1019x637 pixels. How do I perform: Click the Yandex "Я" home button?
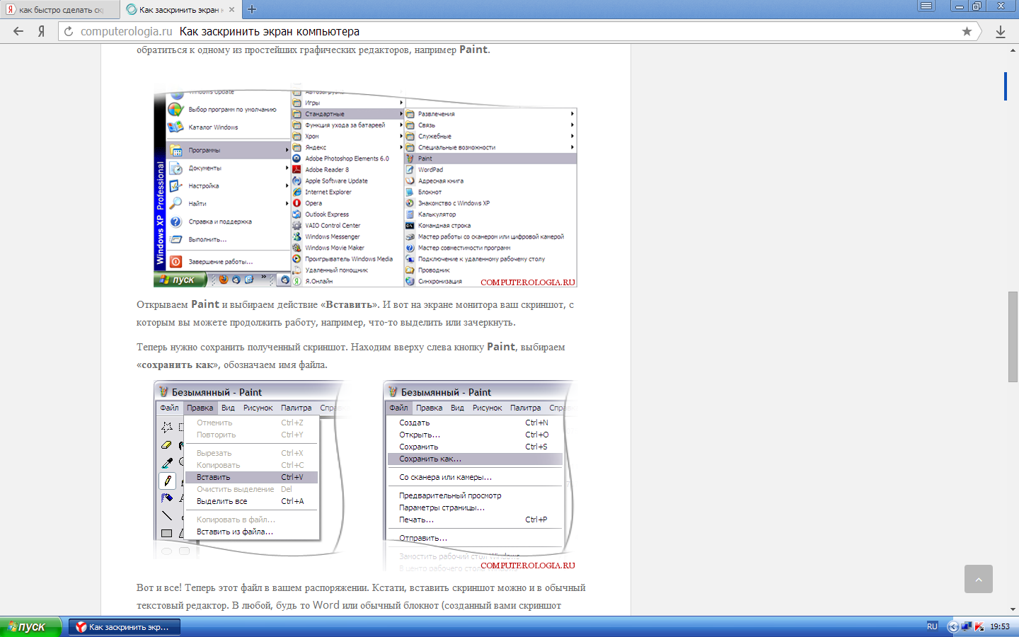[42, 31]
